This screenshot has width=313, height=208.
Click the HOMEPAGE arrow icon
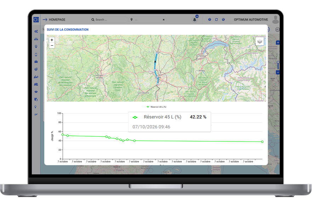tap(45, 19)
